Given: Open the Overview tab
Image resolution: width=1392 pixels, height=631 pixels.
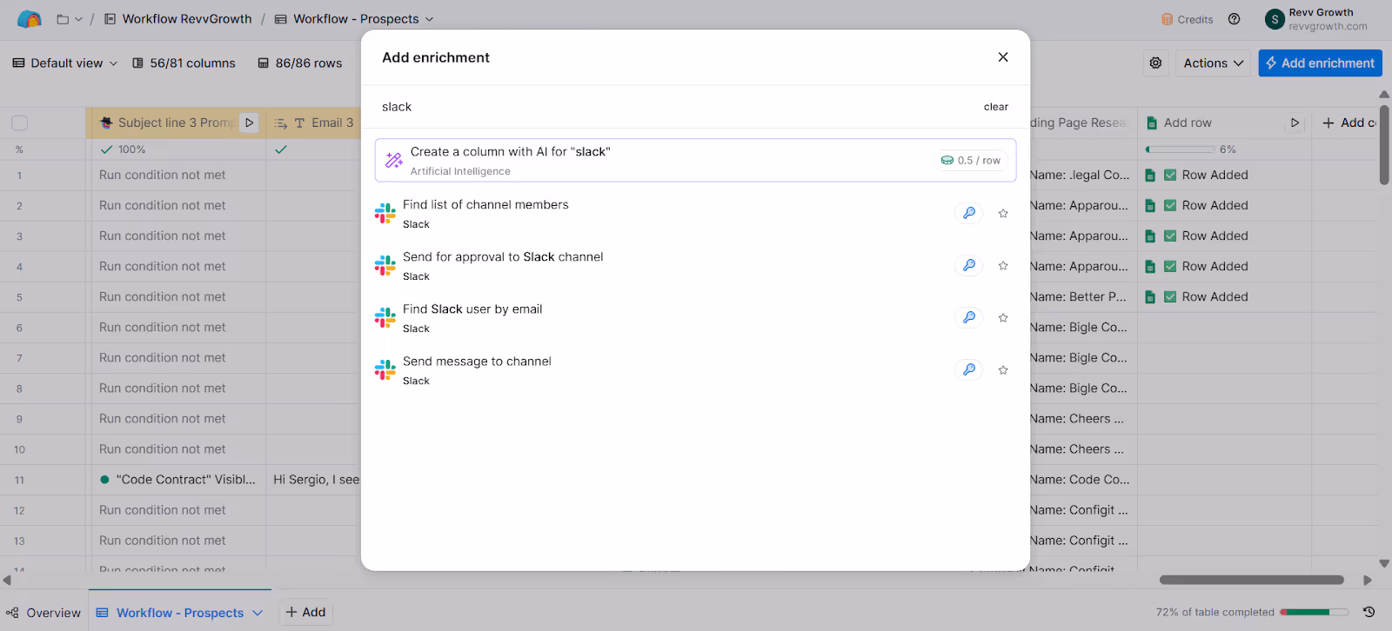Looking at the screenshot, I should tap(43, 613).
